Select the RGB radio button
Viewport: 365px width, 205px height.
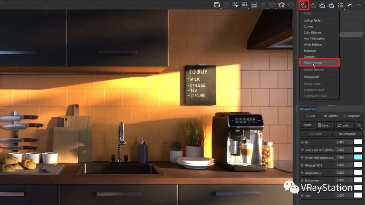pyautogui.click(x=307, y=116)
